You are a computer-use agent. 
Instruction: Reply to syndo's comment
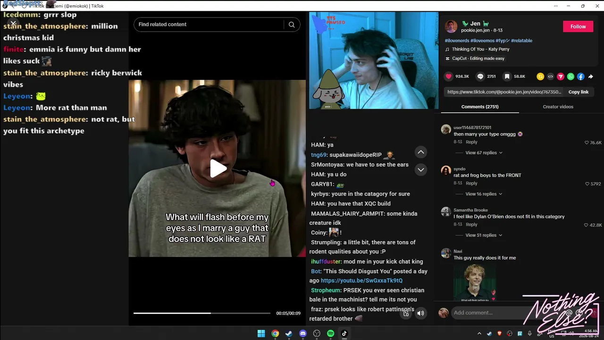pyautogui.click(x=471, y=183)
